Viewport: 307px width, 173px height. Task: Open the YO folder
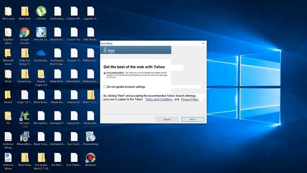pyautogui.click(x=8, y=118)
